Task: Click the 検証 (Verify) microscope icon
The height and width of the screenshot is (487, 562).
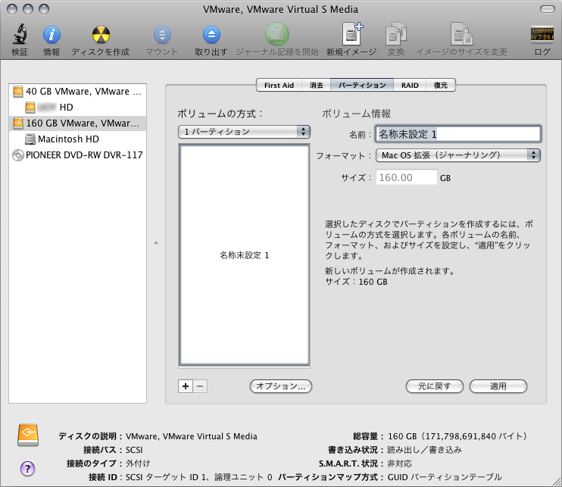Action: 20,35
